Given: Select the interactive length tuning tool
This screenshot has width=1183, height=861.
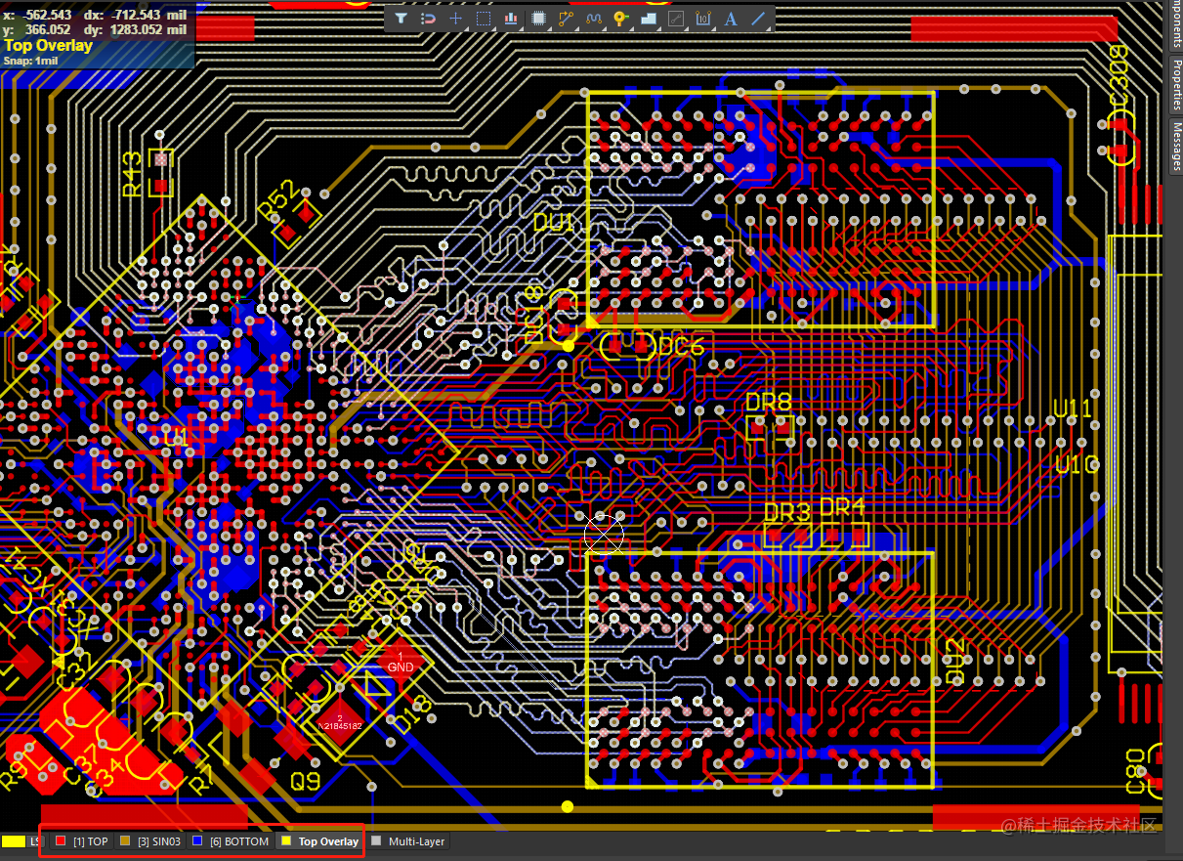Looking at the screenshot, I should 594,19.
